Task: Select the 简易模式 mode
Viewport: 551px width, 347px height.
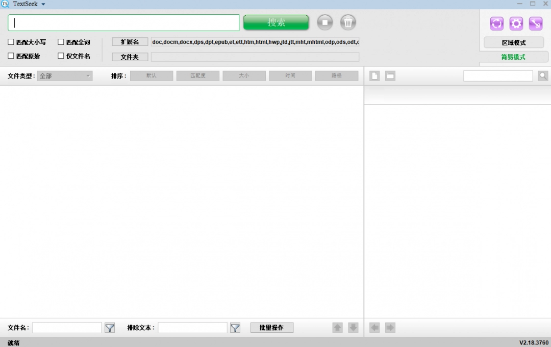Action: click(x=514, y=57)
